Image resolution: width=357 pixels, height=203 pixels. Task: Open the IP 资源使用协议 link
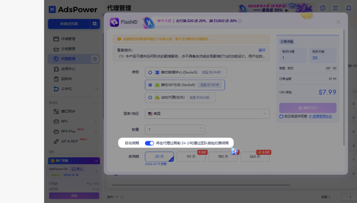click(x=320, y=116)
